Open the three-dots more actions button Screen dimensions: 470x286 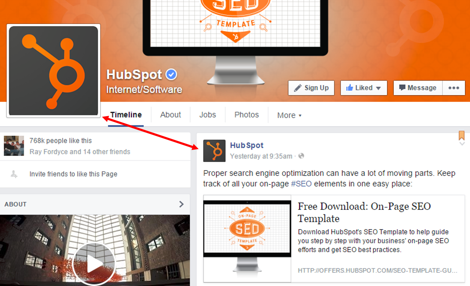click(454, 88)
